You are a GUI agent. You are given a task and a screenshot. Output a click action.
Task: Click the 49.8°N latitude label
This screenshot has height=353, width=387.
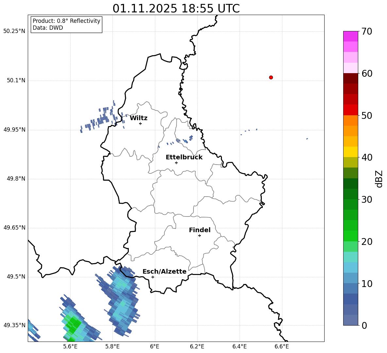(16, 179)
